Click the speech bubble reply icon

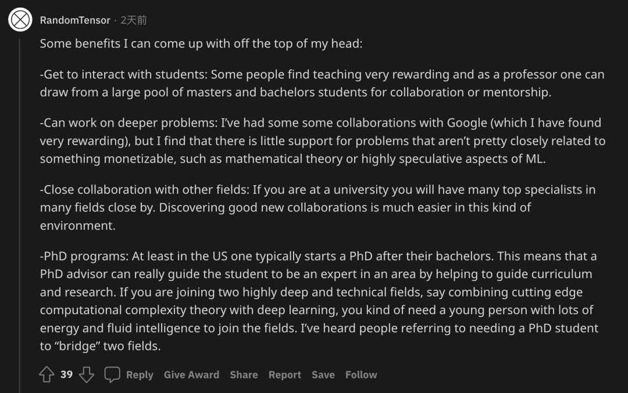tap(112, 375)
